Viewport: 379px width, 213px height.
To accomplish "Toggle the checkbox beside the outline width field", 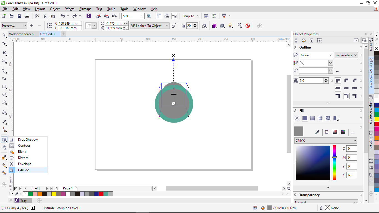I will coord(332,80).
